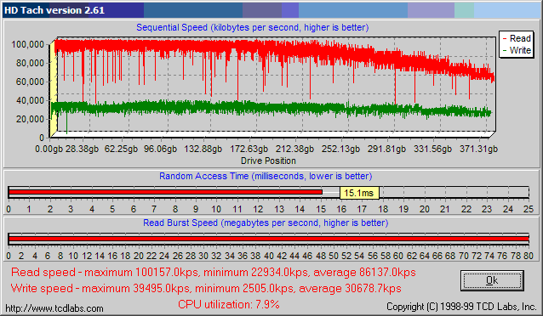Click the 25 mark on access time scale
The height and width of the screenshot is (316, 543).
tap(529, 209)
